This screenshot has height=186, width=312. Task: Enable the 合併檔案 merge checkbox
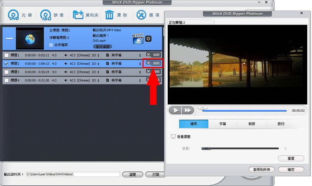pyautogui.click(x=51, y=45)
